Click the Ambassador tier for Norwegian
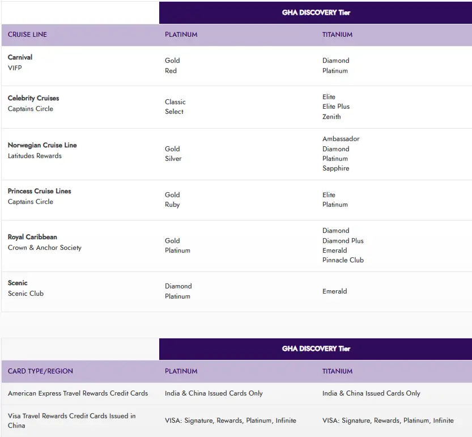This screenshot has width=472, height=437. [x=341, y=139]
